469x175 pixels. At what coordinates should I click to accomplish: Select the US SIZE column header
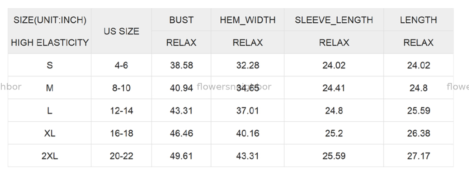(122, 31)
